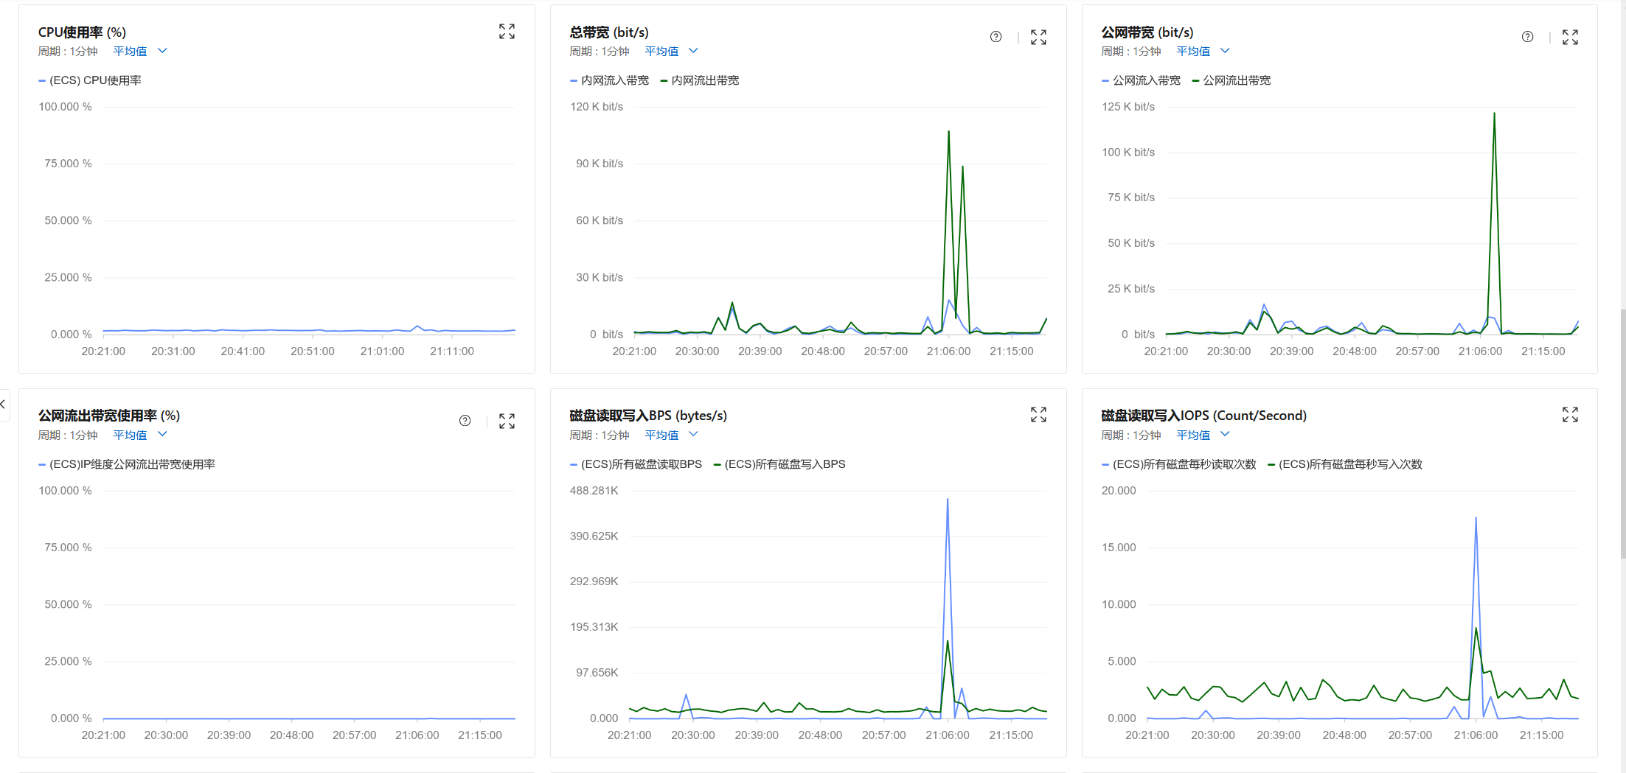Screen dimensions: 1626x773
Task: Toggle (ECS)所有磁盘写入BPS legend series
Action: pyautogui.click(x=779, y=464)
